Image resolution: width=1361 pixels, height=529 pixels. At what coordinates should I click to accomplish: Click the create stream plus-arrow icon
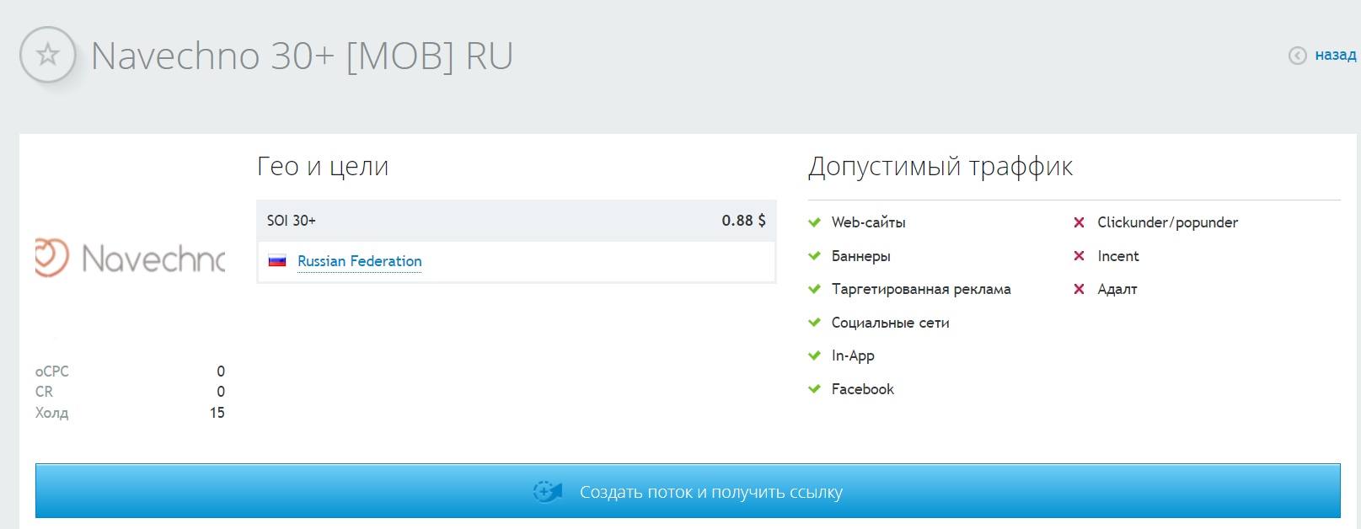[x=548, y=491]
